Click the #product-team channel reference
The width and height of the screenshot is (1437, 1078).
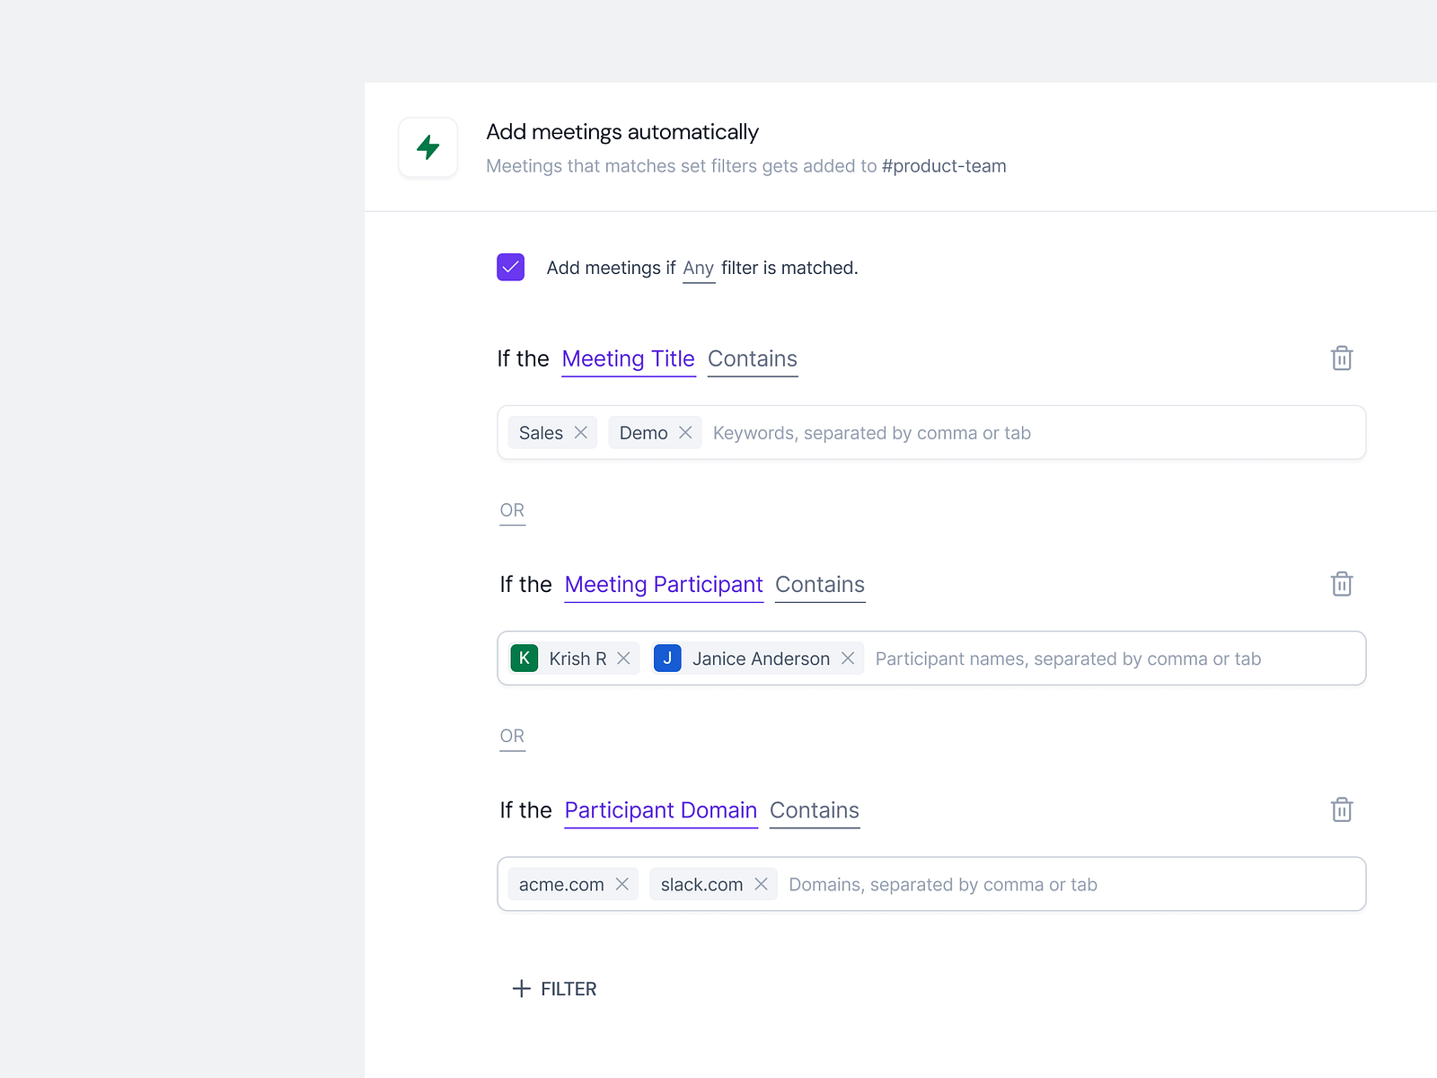point(943,165)
